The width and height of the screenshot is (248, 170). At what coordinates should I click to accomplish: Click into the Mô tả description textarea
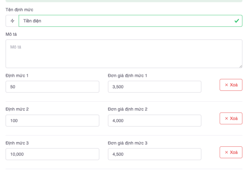pos(124,53)
